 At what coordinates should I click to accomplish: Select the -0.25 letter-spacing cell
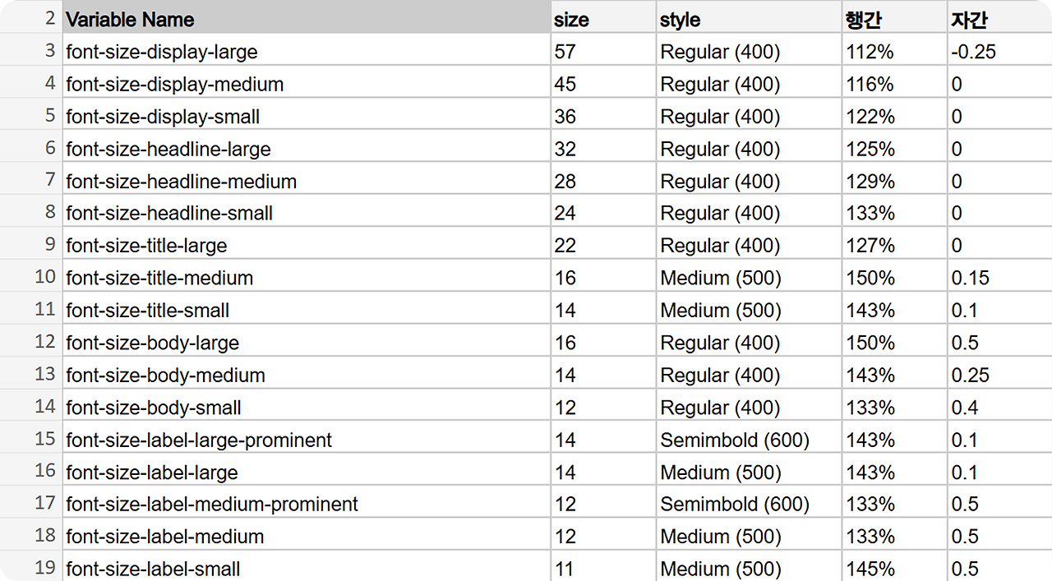(x=999, y=51)
